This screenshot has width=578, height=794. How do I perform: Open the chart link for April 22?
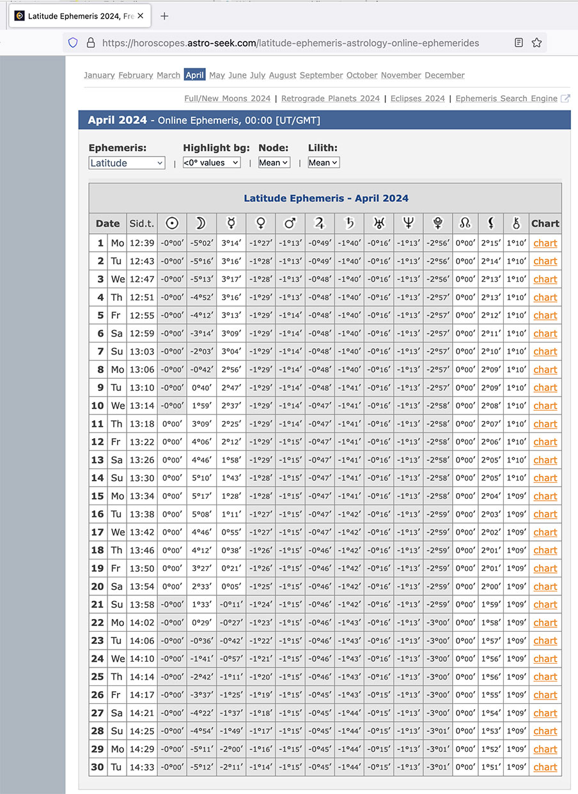click(545, 622)
